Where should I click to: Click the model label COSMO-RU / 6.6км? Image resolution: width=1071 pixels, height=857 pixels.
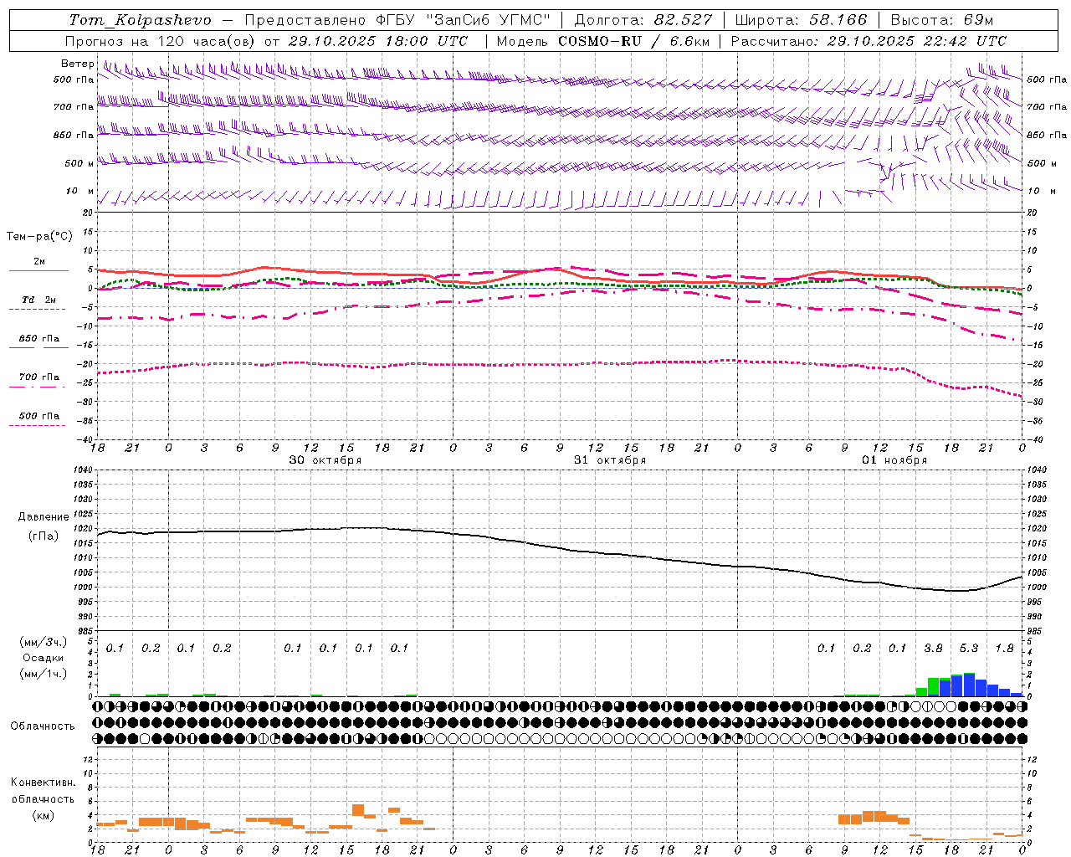click(633, 41)
